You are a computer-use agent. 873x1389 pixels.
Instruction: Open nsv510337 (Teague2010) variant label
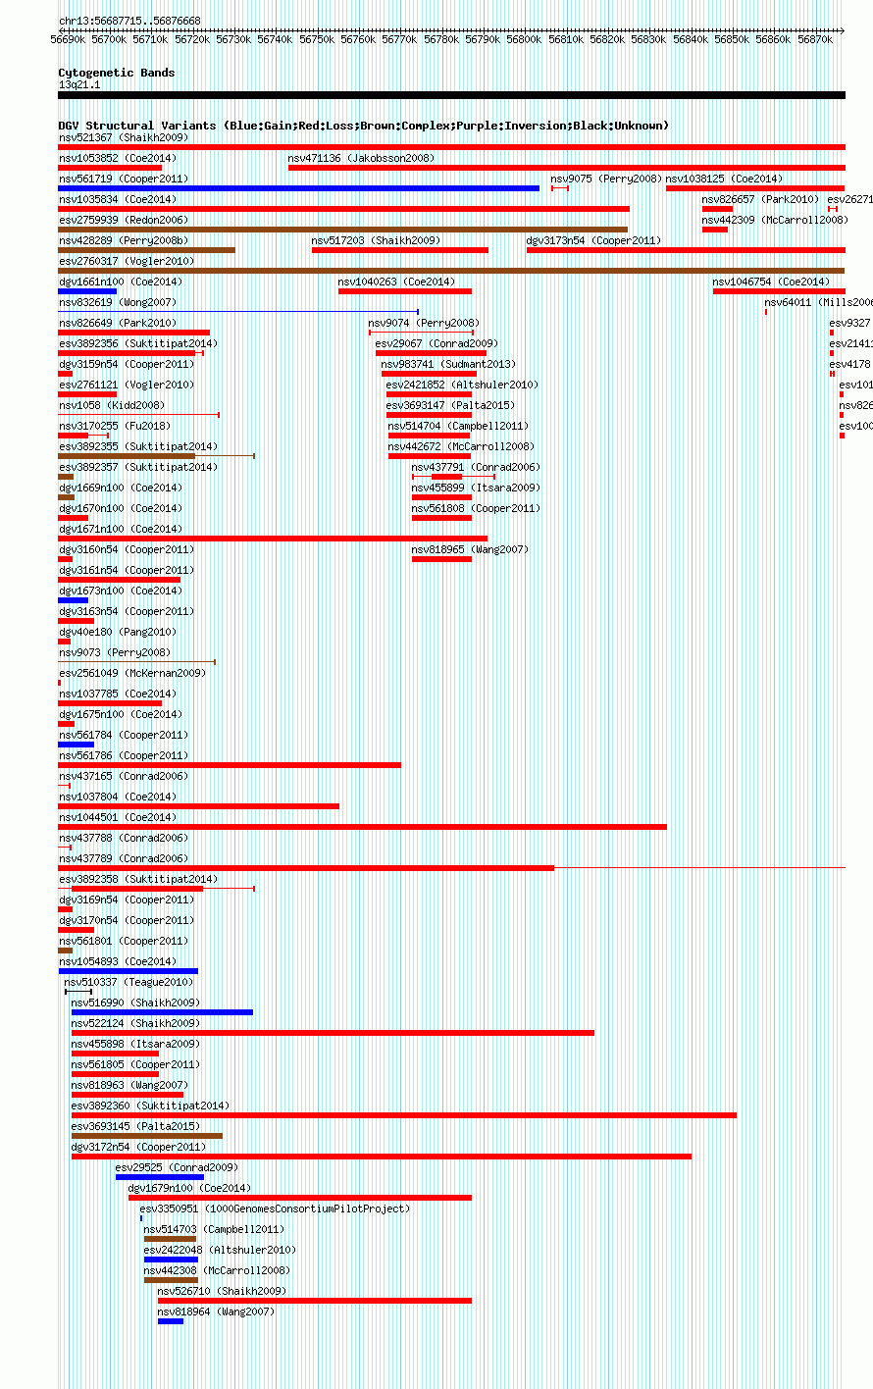(128, 982)
